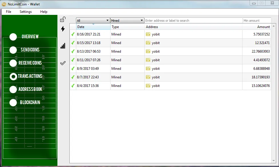The image size is (279, 167).
Task: Open the Blockchain page
Action: click(x=25, y=102)
